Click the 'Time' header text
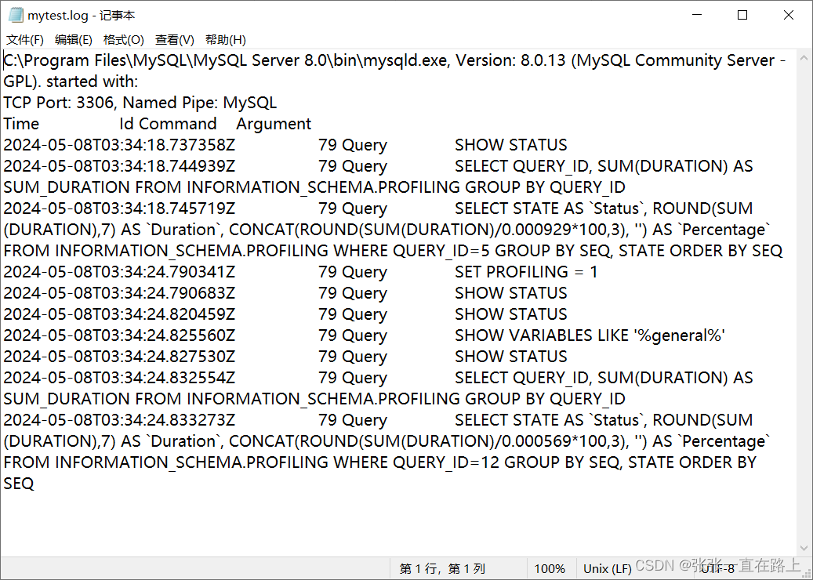 click(x=21, y=124)
